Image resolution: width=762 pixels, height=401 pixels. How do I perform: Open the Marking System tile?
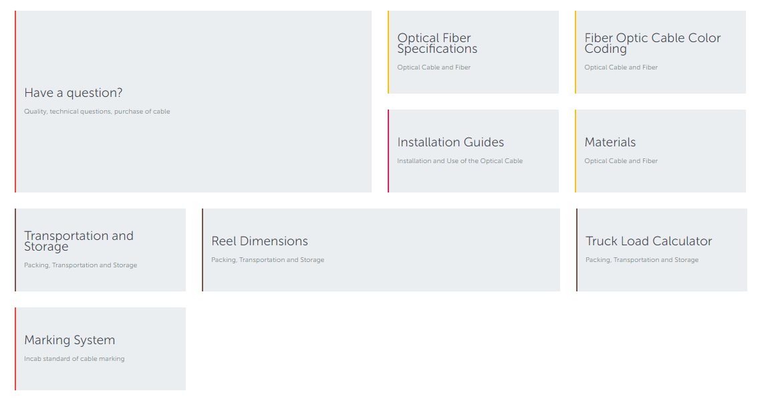70,340
